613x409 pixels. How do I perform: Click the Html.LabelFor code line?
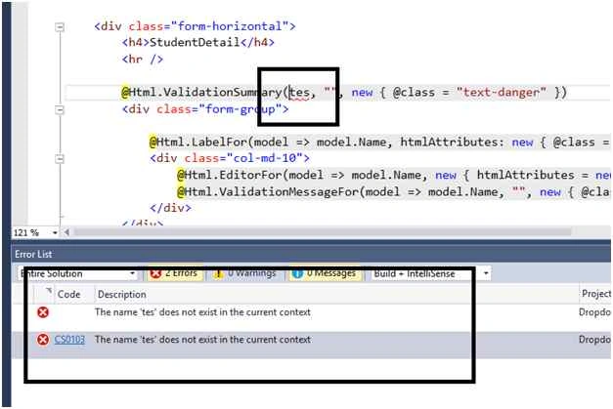click(x=379, y=143)
